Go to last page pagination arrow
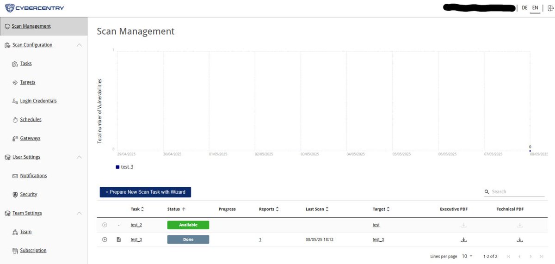Screen dimensions: 555x264 pyautogui.click(x=541, y=256)
